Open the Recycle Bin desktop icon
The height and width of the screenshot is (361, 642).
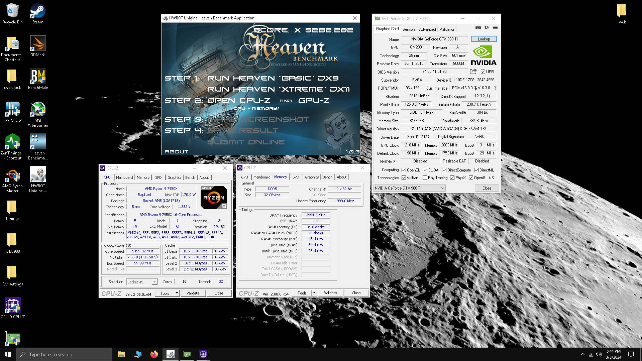click(x=13, y=14)
